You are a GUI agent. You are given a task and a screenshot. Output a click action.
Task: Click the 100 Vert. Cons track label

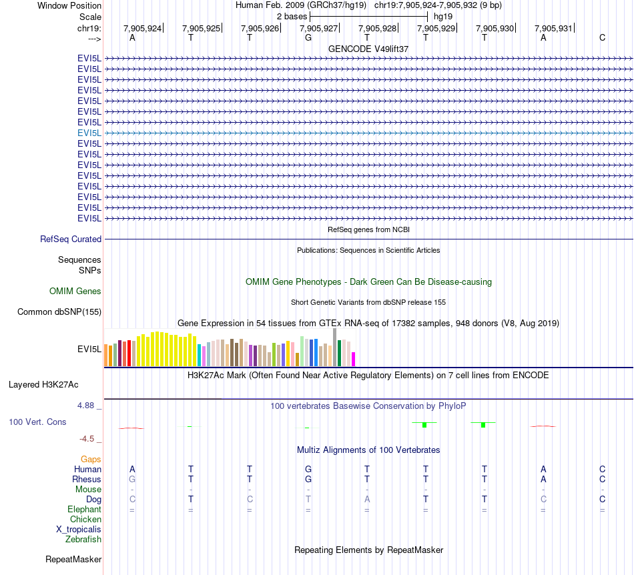pyautogui.click(x=37, y=422)
